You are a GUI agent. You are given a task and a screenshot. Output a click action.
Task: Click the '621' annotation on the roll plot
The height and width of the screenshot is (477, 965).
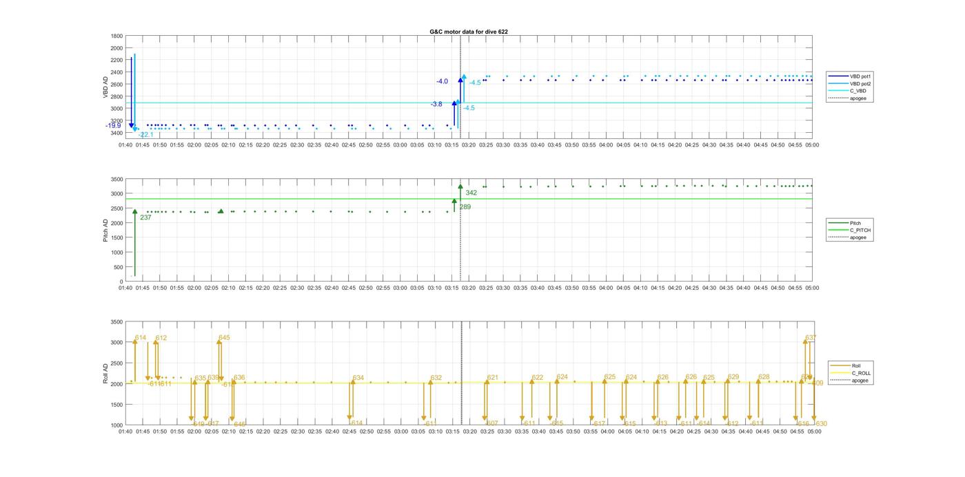493,377
